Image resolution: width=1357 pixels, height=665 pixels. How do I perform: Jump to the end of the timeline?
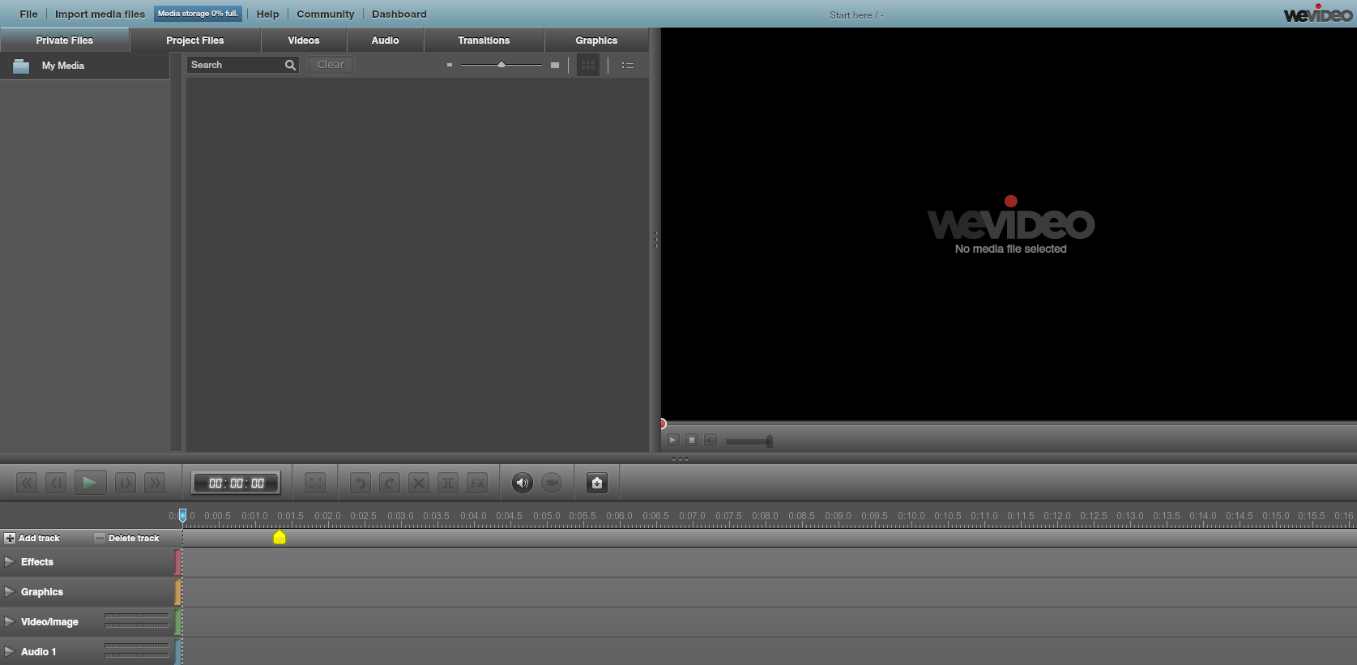coord(154,484)
